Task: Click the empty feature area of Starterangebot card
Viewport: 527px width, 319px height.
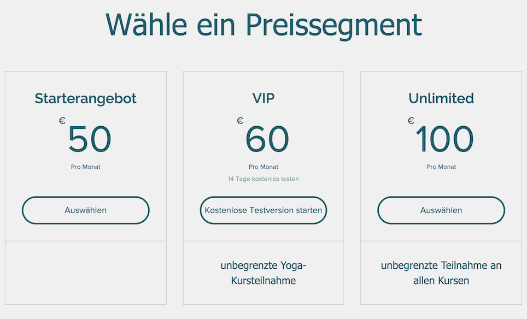Action: pos(85,273)
